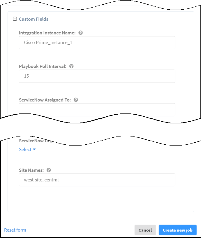Viewport: 201px width, 238px height.
Task: Click the Custom Fields heading text
Action: point(33,19)
